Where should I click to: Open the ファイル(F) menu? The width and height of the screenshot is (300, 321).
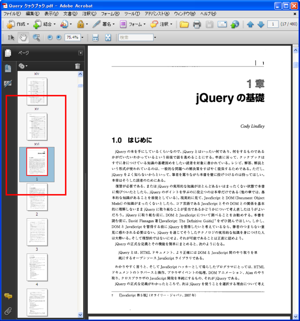[12, 14]
